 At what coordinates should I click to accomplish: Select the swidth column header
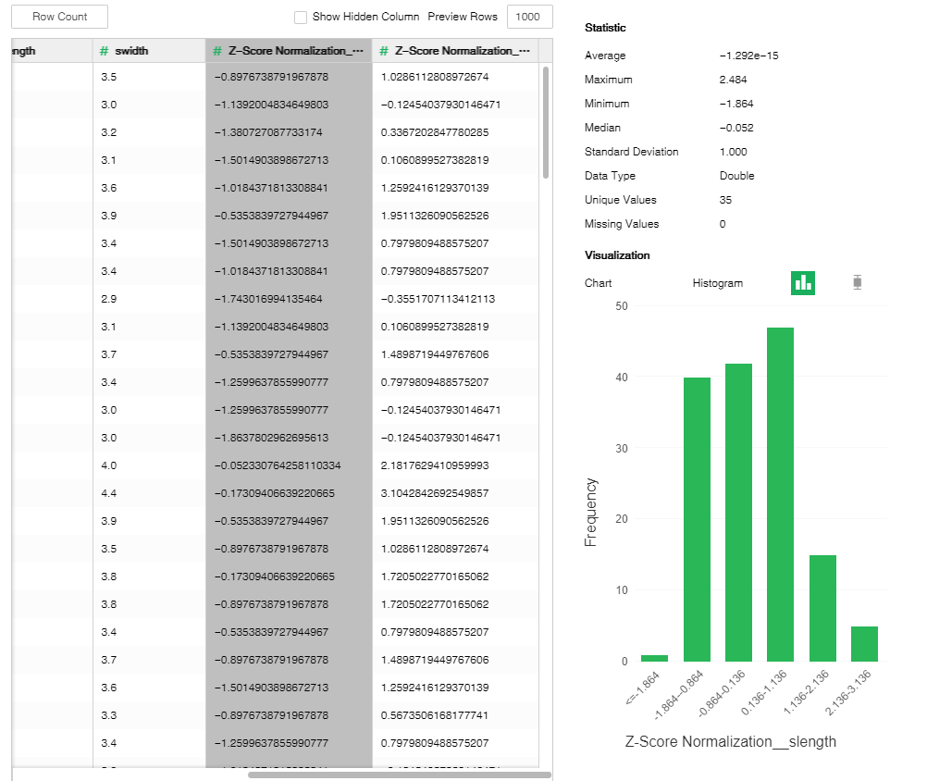pyautogui.click(x=148, y=51)
